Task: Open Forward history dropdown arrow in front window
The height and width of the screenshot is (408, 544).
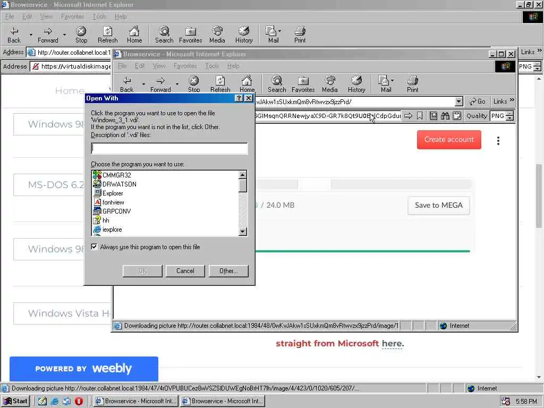Action: tap(177, 84)
